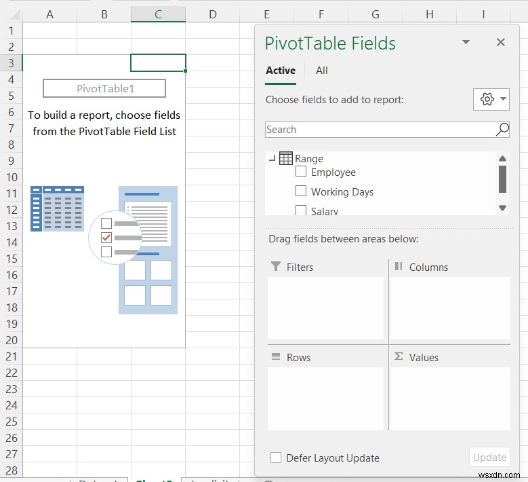Enable Defer Layout Update
The image size is (528, 482).
pos(276,458)
